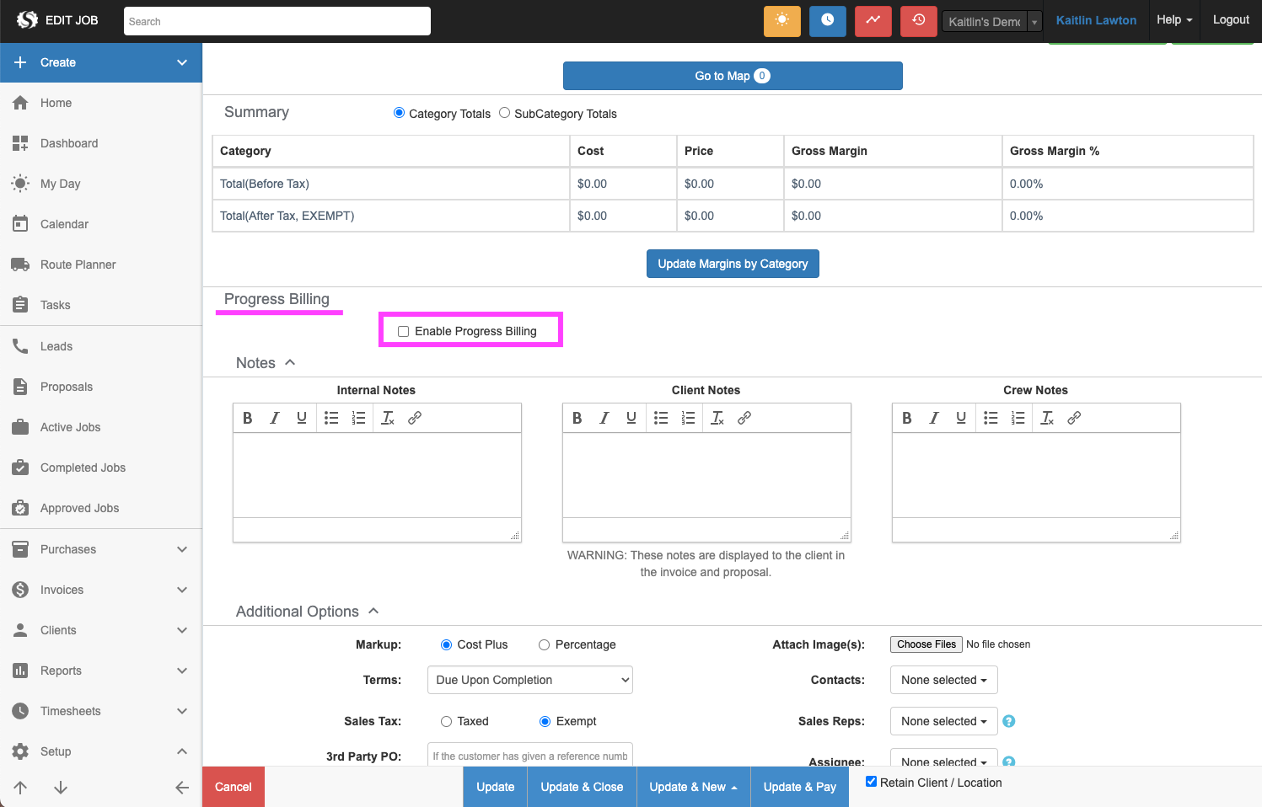Open the Contacts None selected dropdown
Image resolution: width=1262 pixels, height=807 pixels.
(x=943, y=680)
